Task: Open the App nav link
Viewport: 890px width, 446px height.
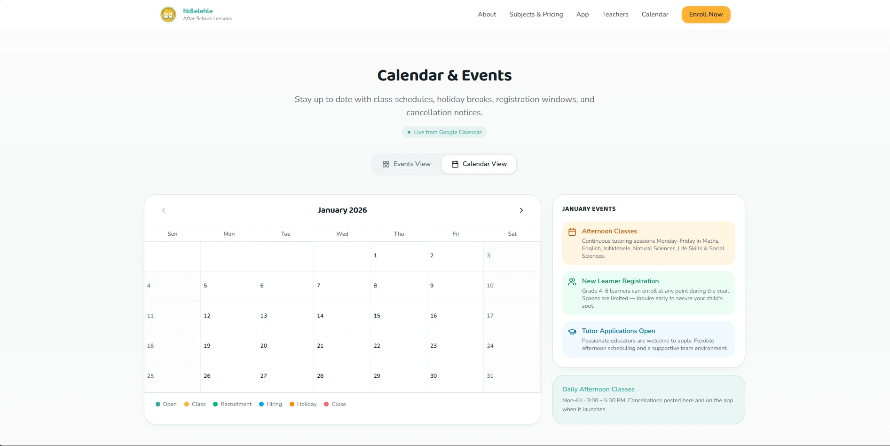Action: (583, 15)
